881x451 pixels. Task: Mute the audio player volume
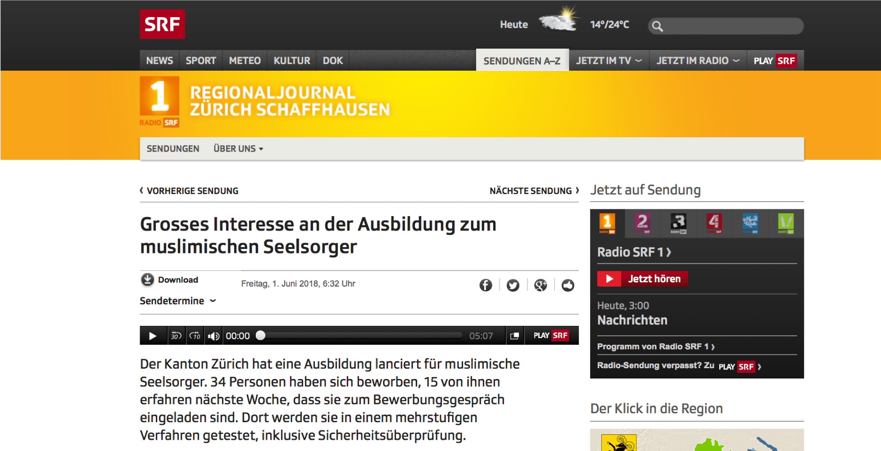point(213,336)
